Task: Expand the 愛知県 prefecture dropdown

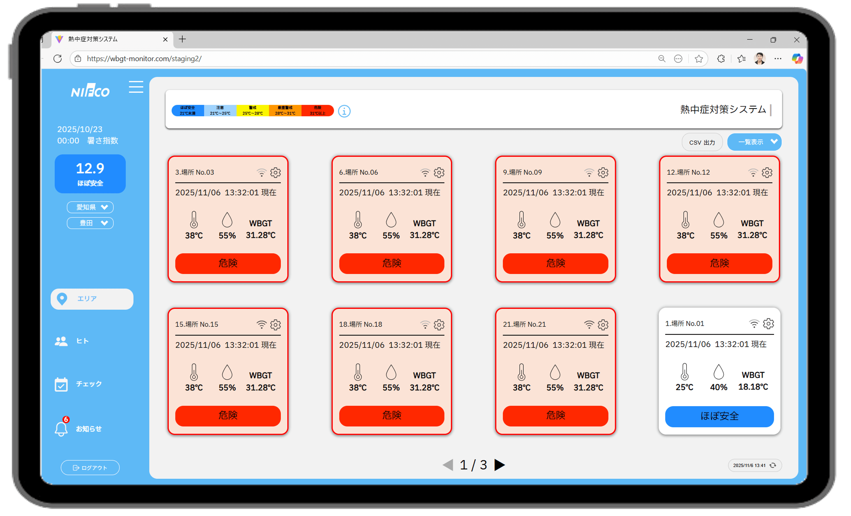Action: click(x=90, y=207)
